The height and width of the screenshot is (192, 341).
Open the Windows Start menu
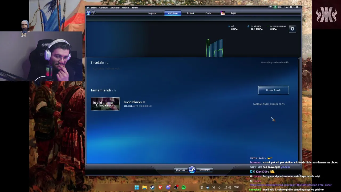point(136,187)
